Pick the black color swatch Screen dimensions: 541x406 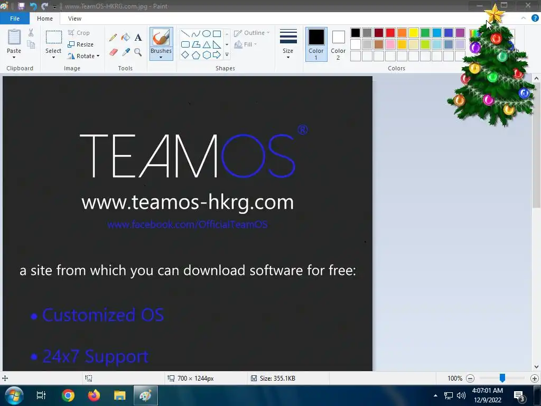coord(356,33)
